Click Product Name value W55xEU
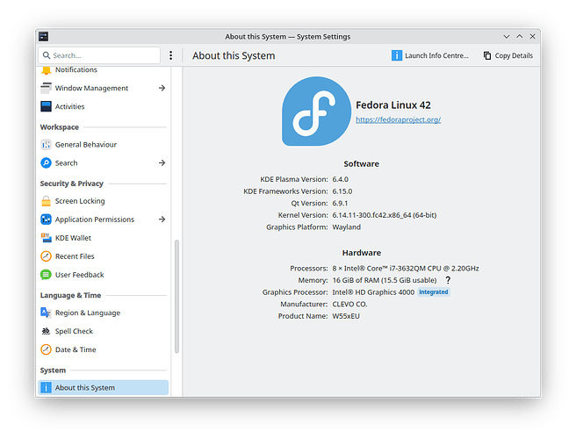576x439 pixels. [x=346, y=316]
